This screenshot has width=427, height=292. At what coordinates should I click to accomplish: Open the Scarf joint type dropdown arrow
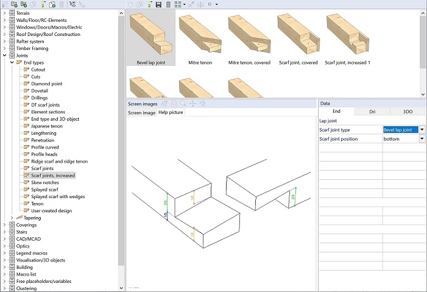tap(422, 130)
